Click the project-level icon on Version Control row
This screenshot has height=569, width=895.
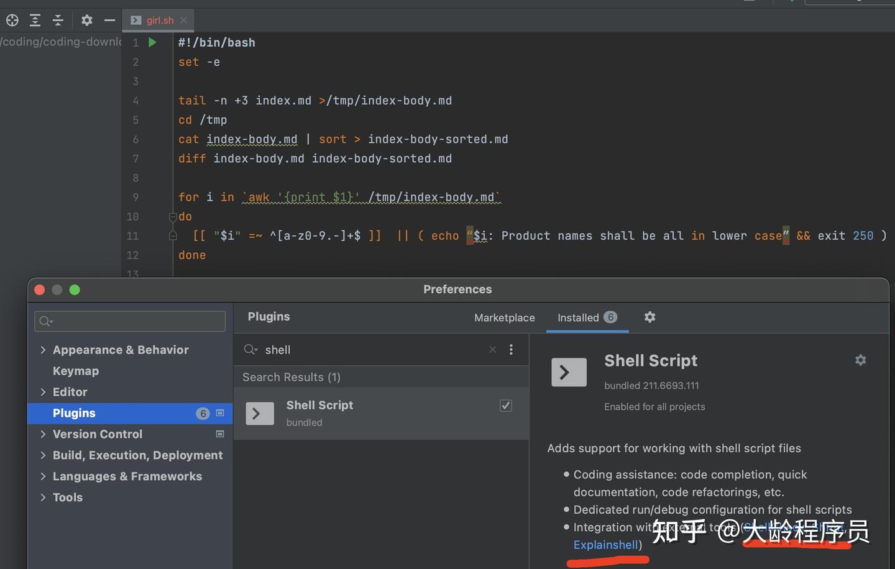coord(220,434)
